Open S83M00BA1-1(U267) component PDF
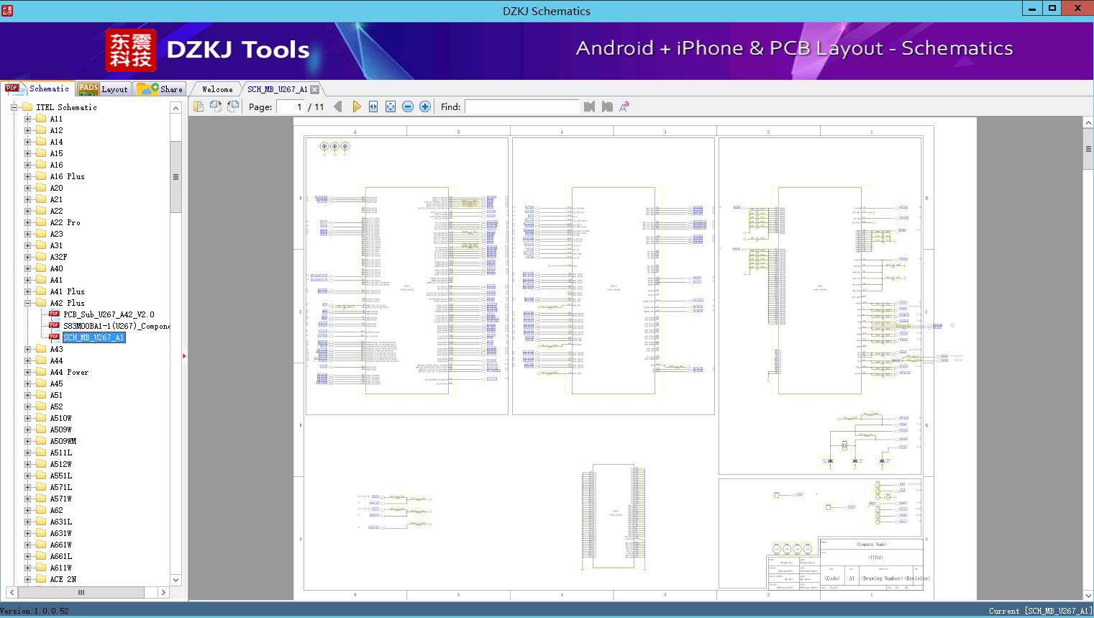1094x618 pixels. point(117,326)
